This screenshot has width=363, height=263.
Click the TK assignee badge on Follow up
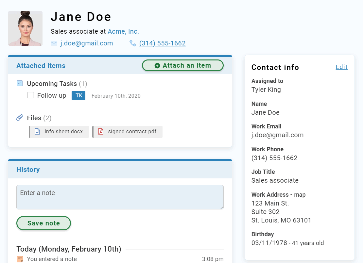[78, 95]
